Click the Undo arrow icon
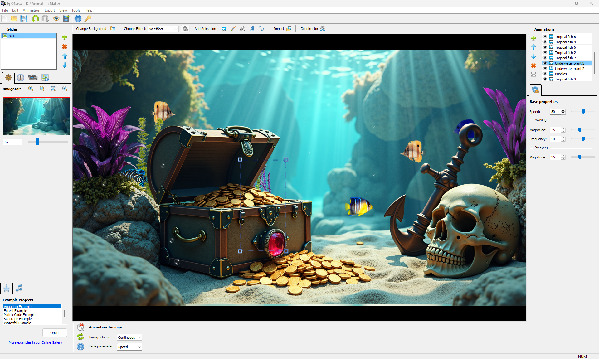The height and width of the screenshot is (359, 599). coord(35,18)
